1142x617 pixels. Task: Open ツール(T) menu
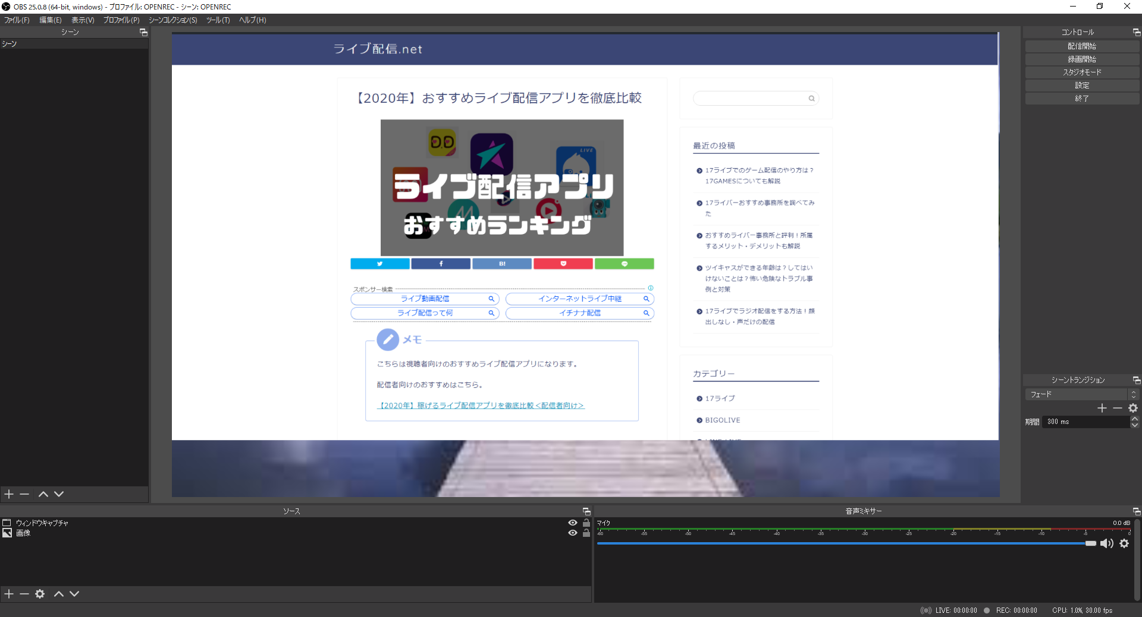coord(218,20)
